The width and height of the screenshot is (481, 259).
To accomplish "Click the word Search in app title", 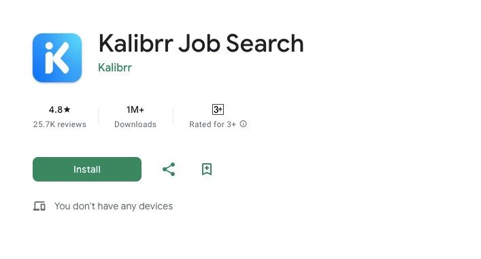I will pyautogui.click(x=265, y=44).
